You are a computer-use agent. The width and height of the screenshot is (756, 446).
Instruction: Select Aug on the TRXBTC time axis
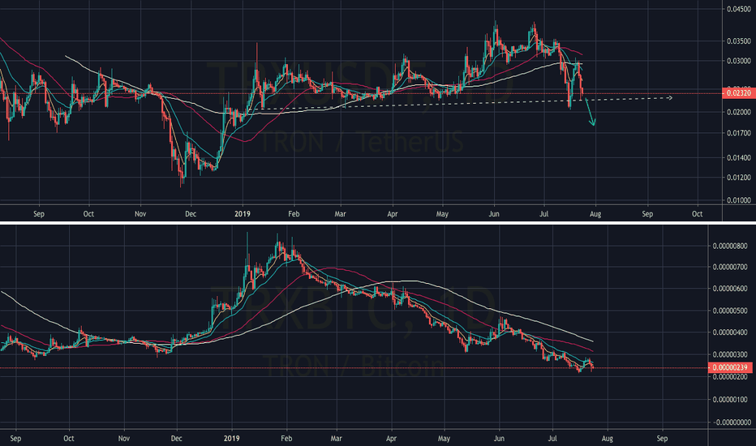coord(608,438)
